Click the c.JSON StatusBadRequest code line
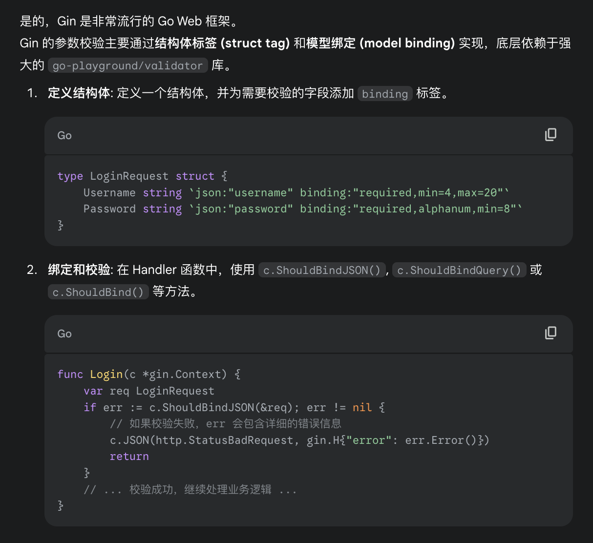 click(x=299, y=440)
